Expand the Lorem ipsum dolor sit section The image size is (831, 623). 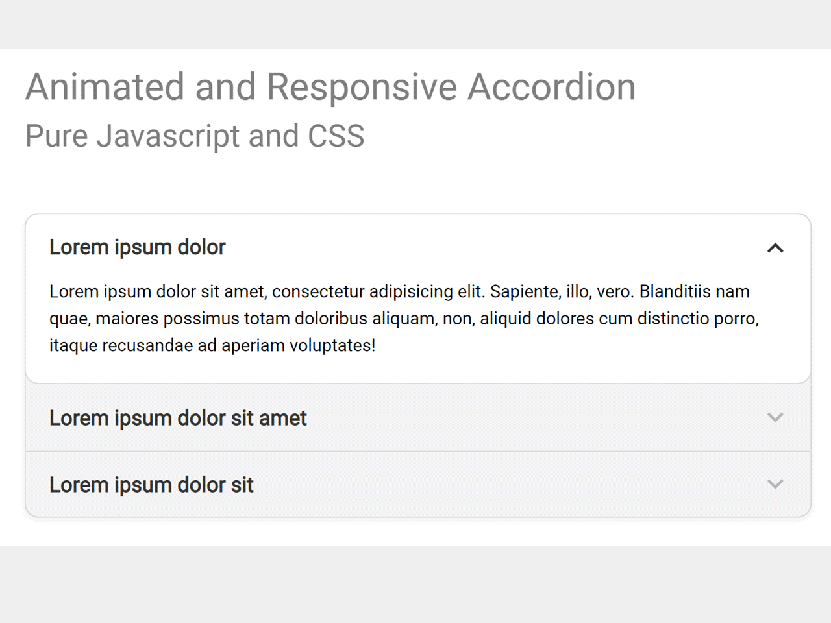[x=151, y=484]
